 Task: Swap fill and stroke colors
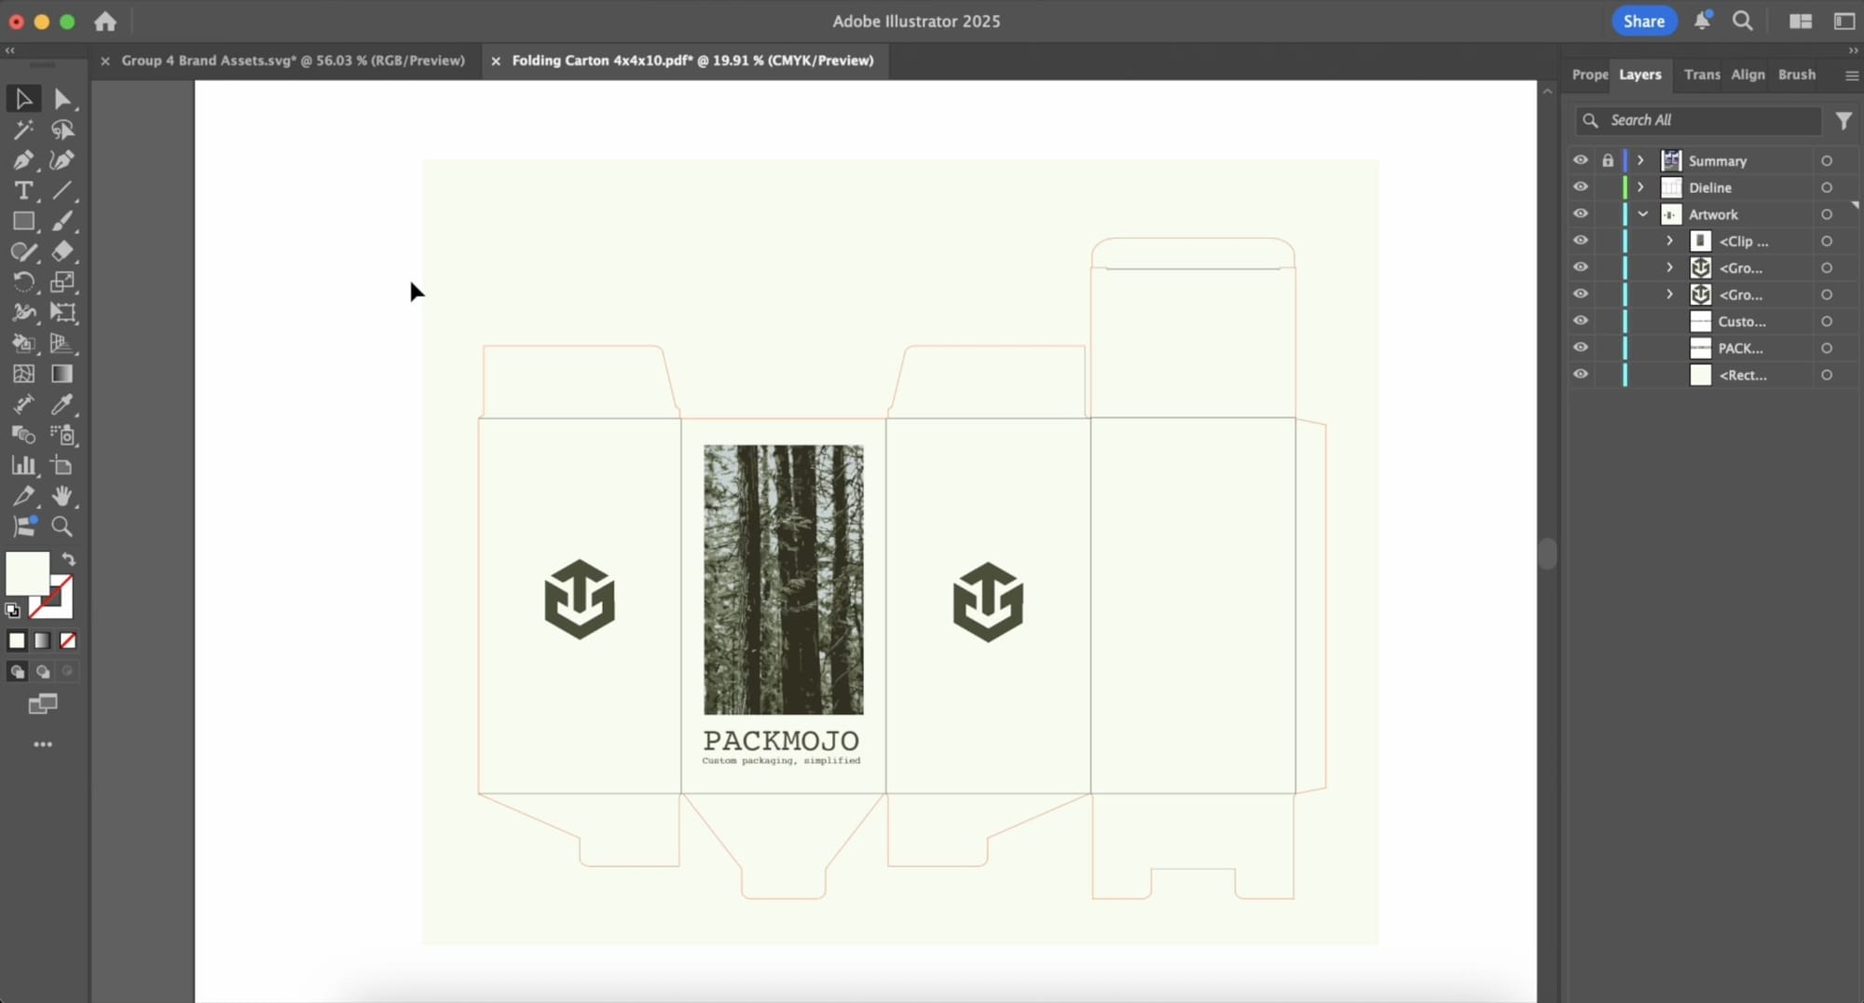(x=69, y=559)
